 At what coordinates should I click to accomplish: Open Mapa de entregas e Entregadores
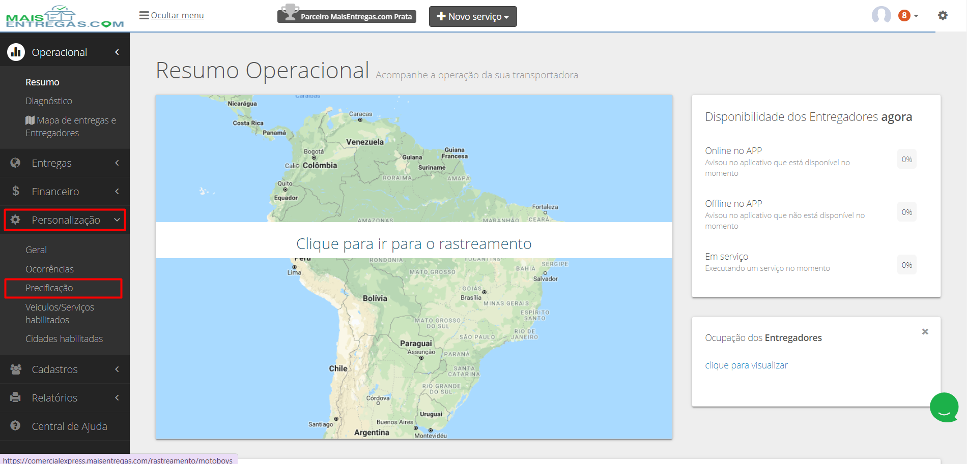(71, 127)
